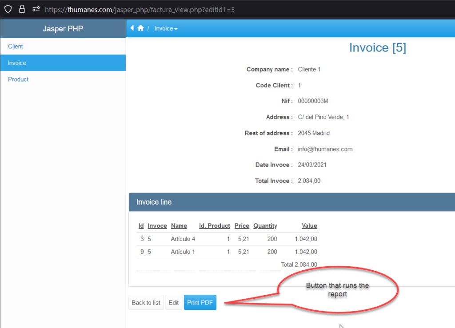Screen dimensions: 455x328
Task: Go to Product in the sidebar
Action: tap(18, 79)
